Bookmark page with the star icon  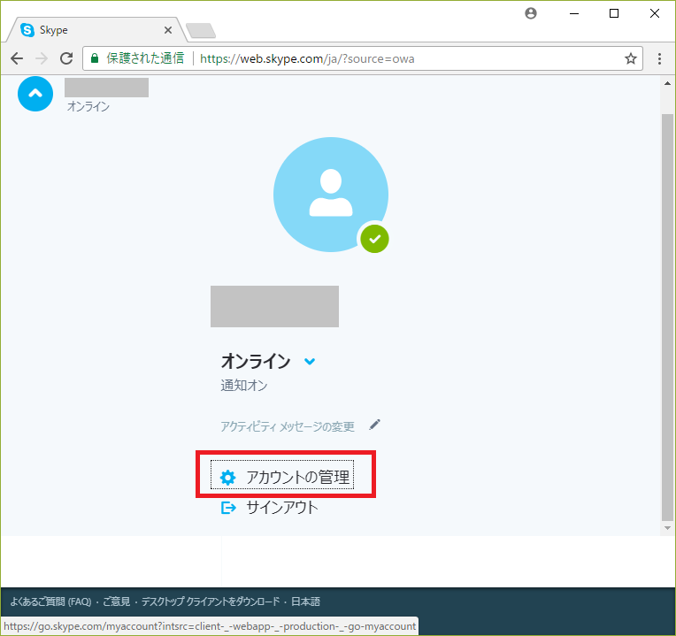point(631,58)
